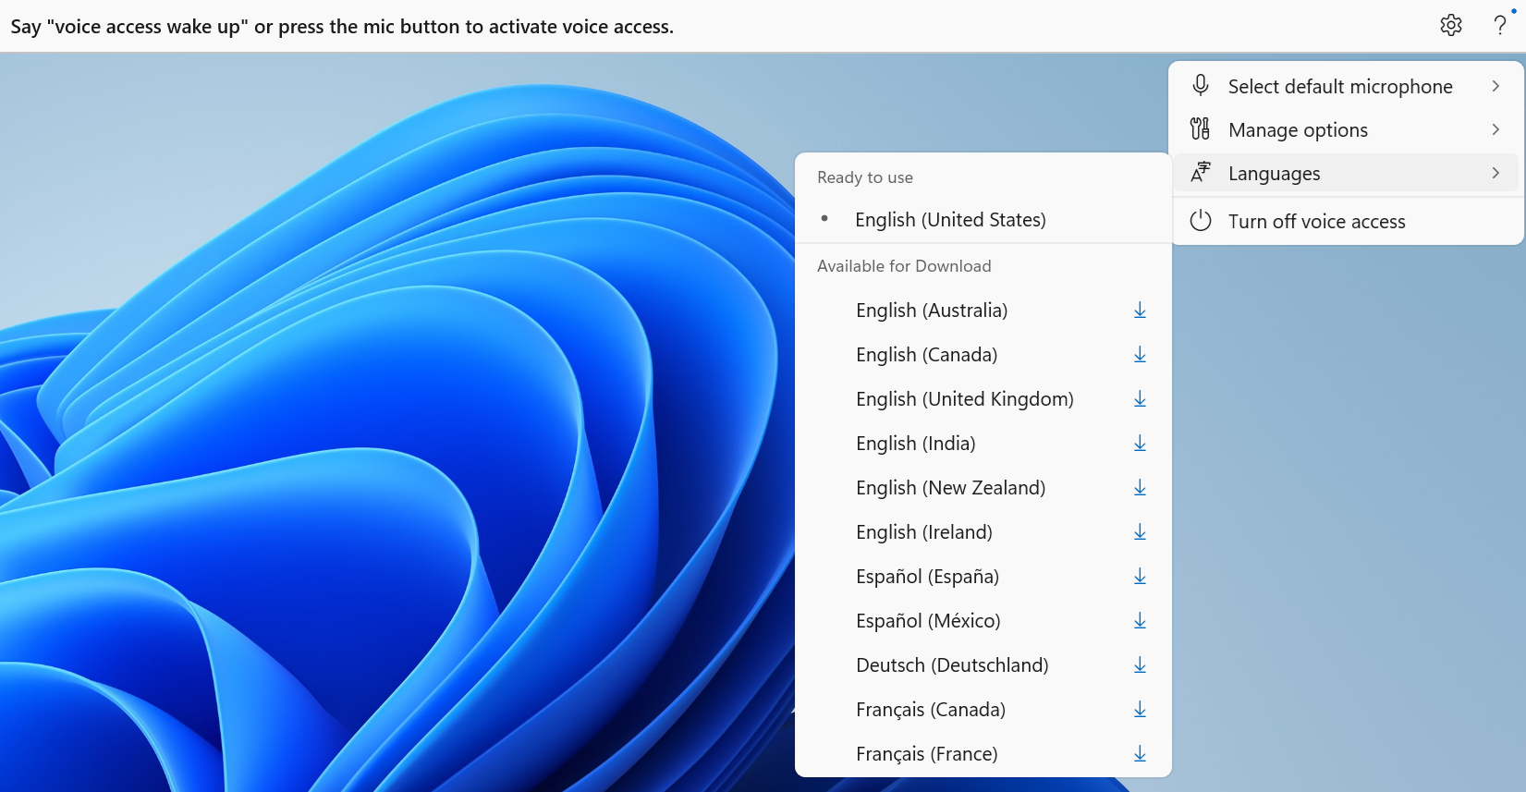The image size is (1526, 792).
Task: Download English (Australia) via its arrow icon
Action: tap(1140, 311)
